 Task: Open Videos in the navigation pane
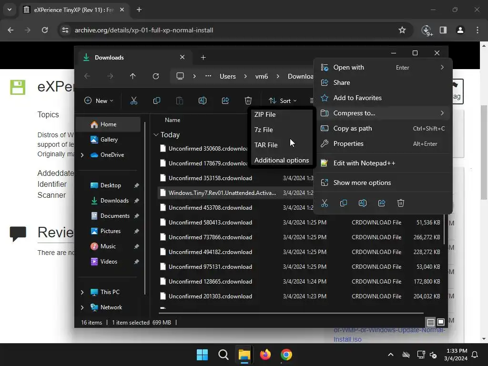click(x=109, y=262)
